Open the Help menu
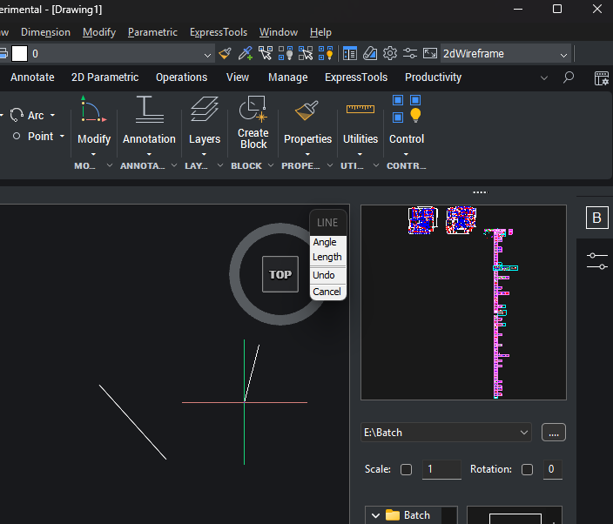Image resolution: width=613 pixels, height=524 pixels. pyautogui.click(x=320, y=32)
